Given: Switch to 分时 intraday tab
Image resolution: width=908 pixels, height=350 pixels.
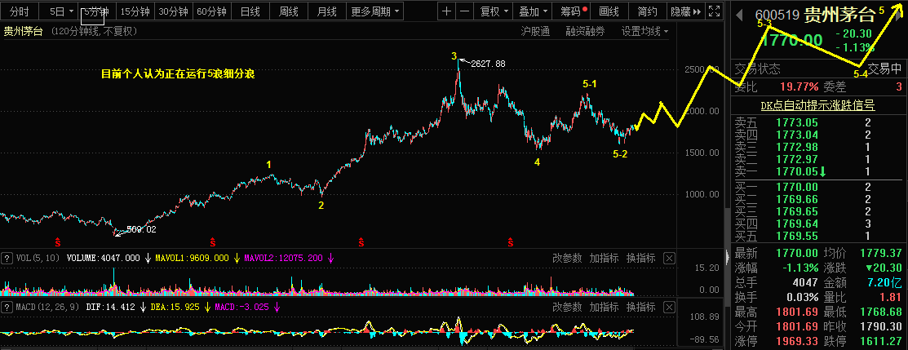Looking at the screenshot, I should [x=19, y=11].
